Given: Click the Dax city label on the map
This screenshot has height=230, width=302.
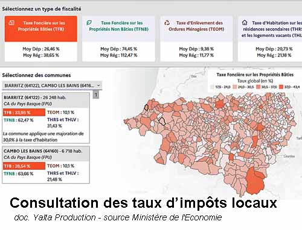Looking at the screenshot, I should pos(194,76).
